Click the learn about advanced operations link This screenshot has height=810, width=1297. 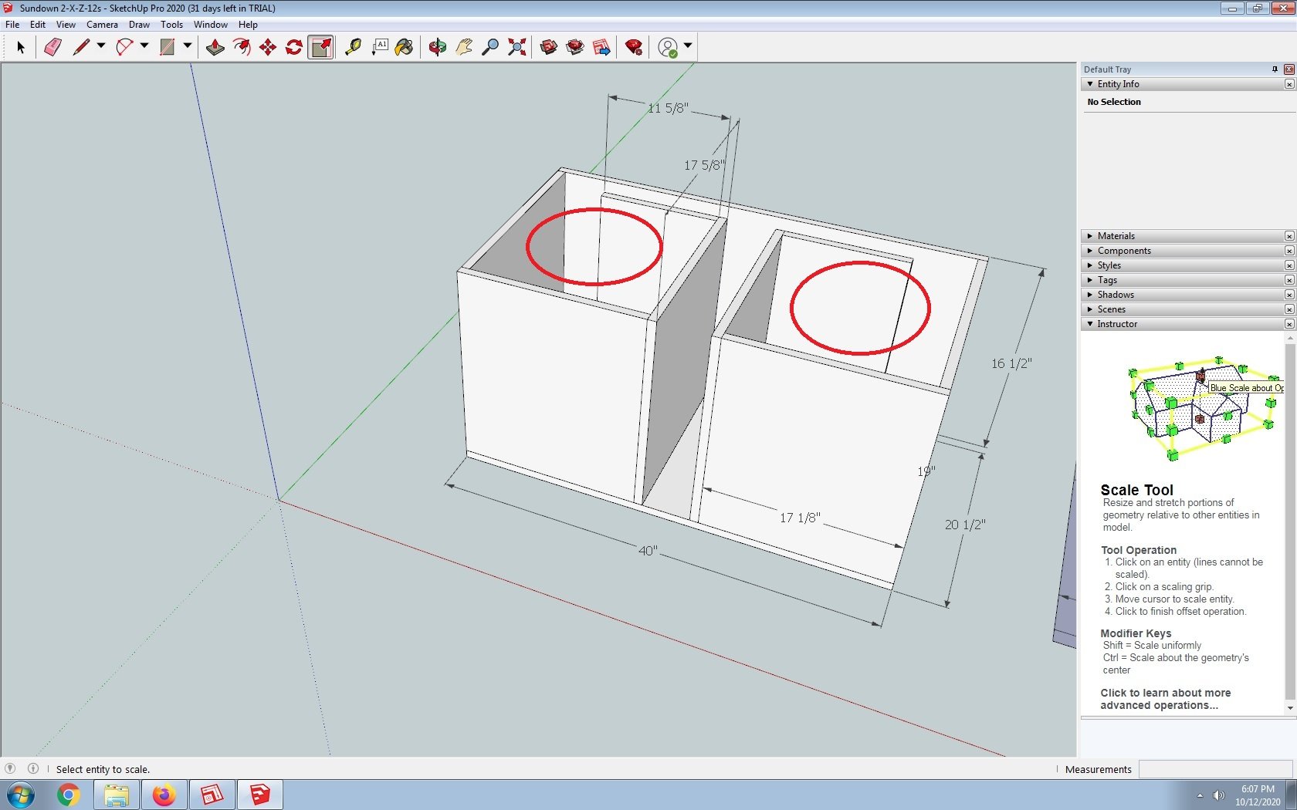tap(1166, 699)
